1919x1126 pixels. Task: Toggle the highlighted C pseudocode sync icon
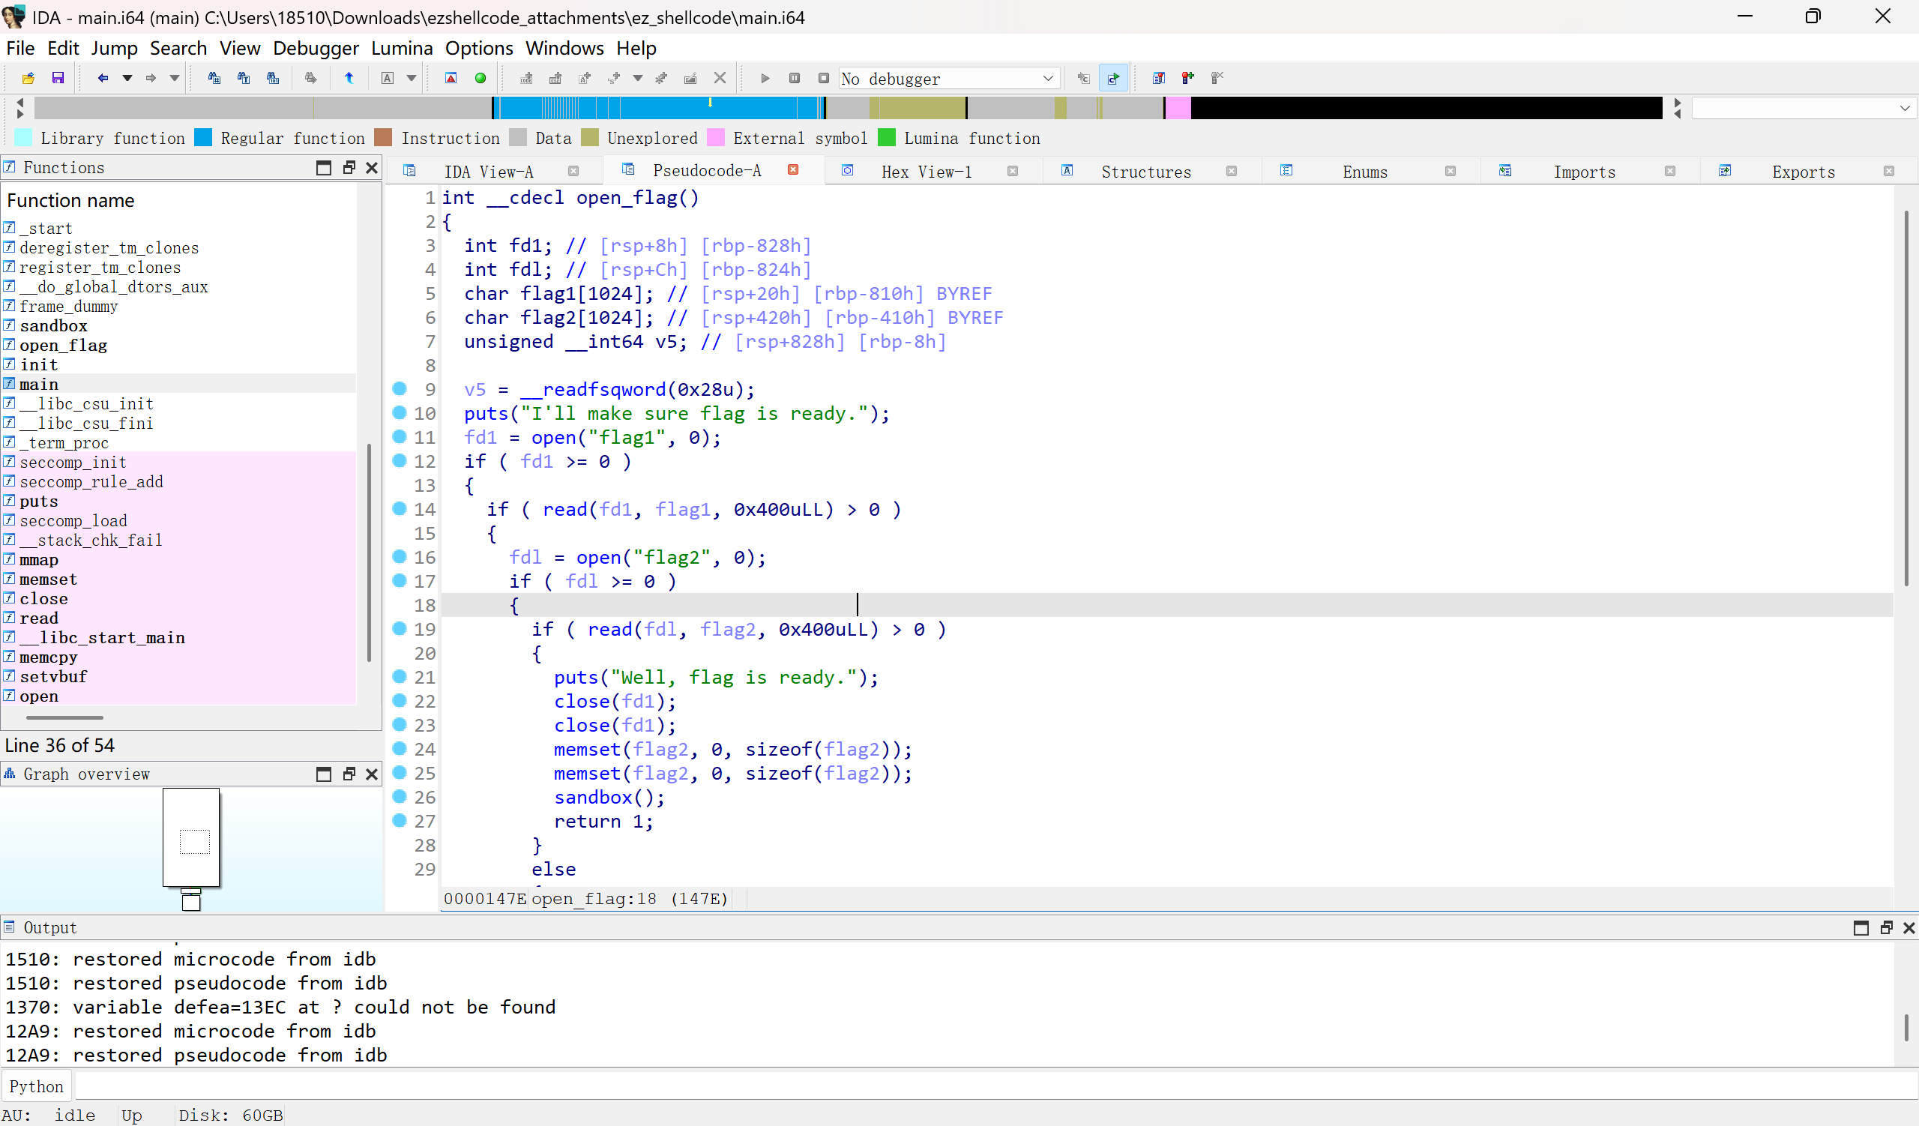click(1113, 78)
